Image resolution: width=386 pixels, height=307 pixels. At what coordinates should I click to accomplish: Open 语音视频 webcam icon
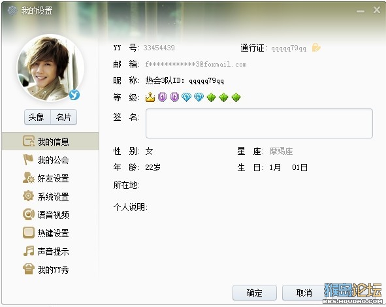[29, 214]
